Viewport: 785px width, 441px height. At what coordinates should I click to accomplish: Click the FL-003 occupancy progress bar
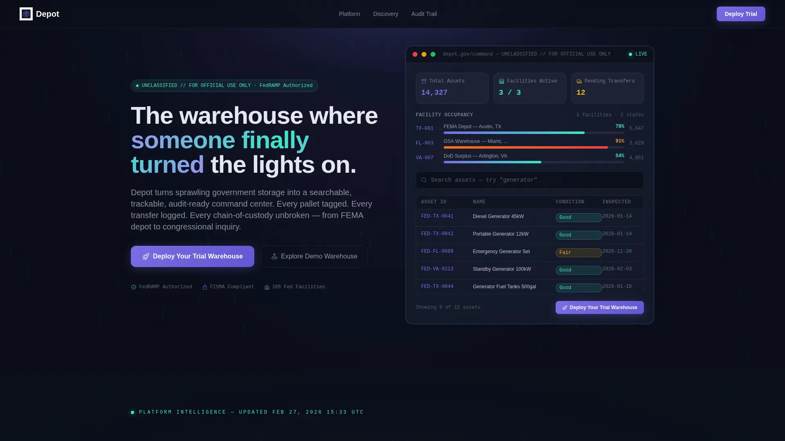coord(534,147)
